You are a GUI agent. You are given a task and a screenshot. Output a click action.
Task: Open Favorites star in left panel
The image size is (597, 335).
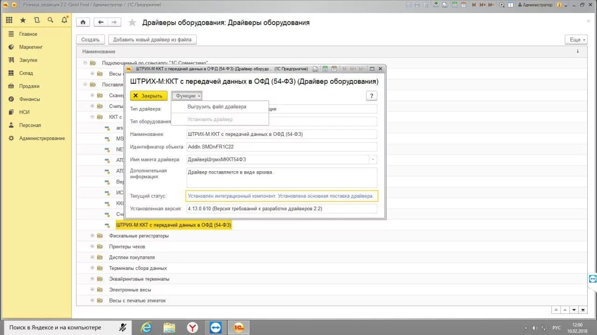(x=23, y=20)
